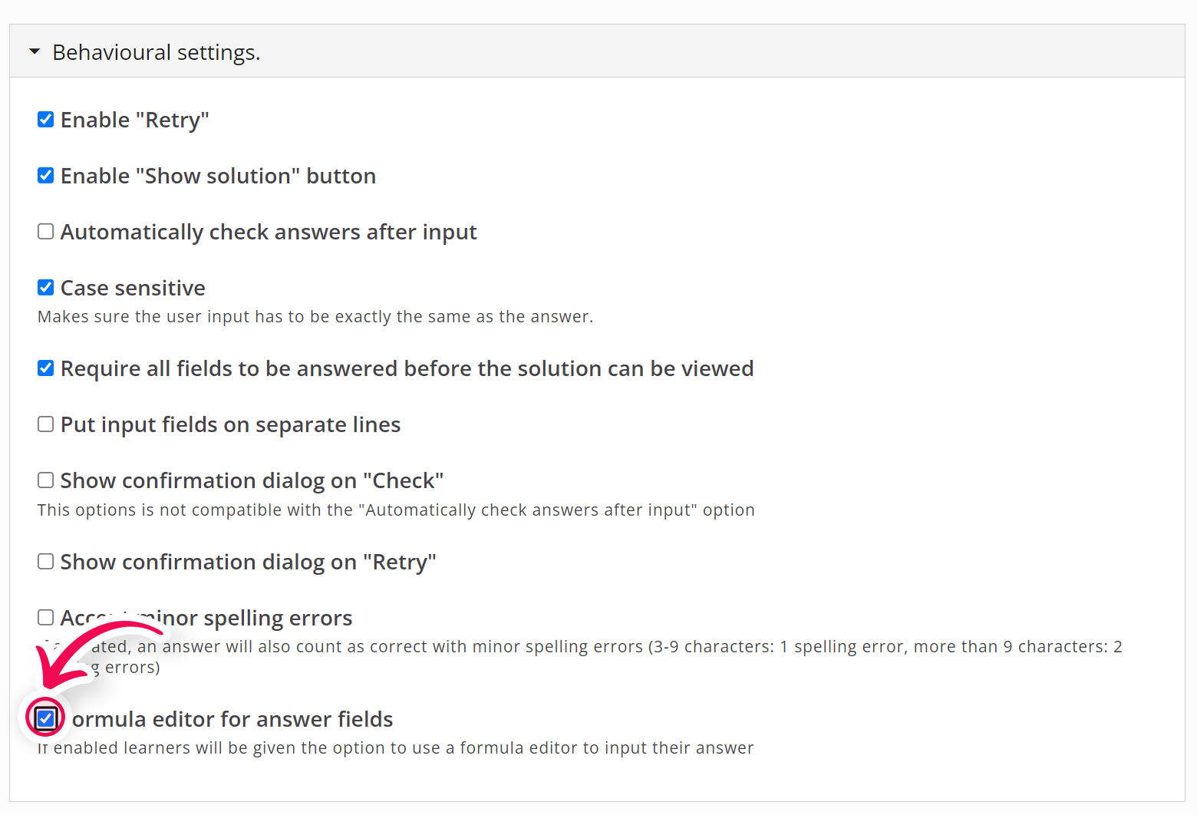
Task: Enable Automatically check answers after input
Action: (x=46, y=231)
